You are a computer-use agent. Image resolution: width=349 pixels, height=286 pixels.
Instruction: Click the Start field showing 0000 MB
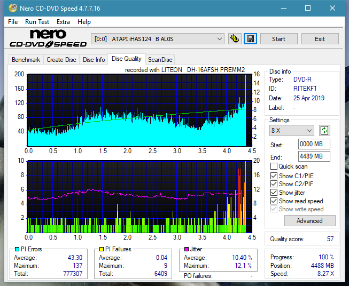click(x=314, y=144)
